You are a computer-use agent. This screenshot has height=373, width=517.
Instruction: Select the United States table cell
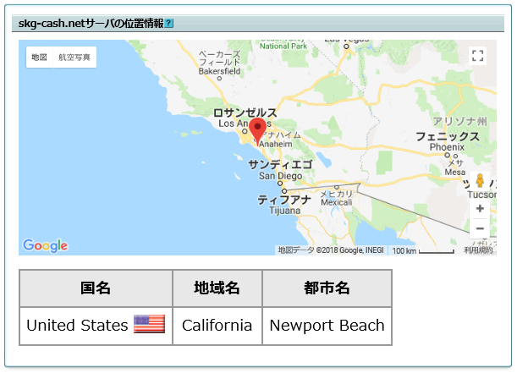96,326
